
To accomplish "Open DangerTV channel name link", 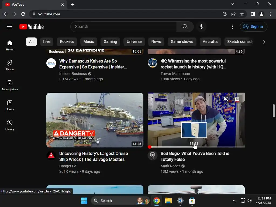I will coord(68,166).
